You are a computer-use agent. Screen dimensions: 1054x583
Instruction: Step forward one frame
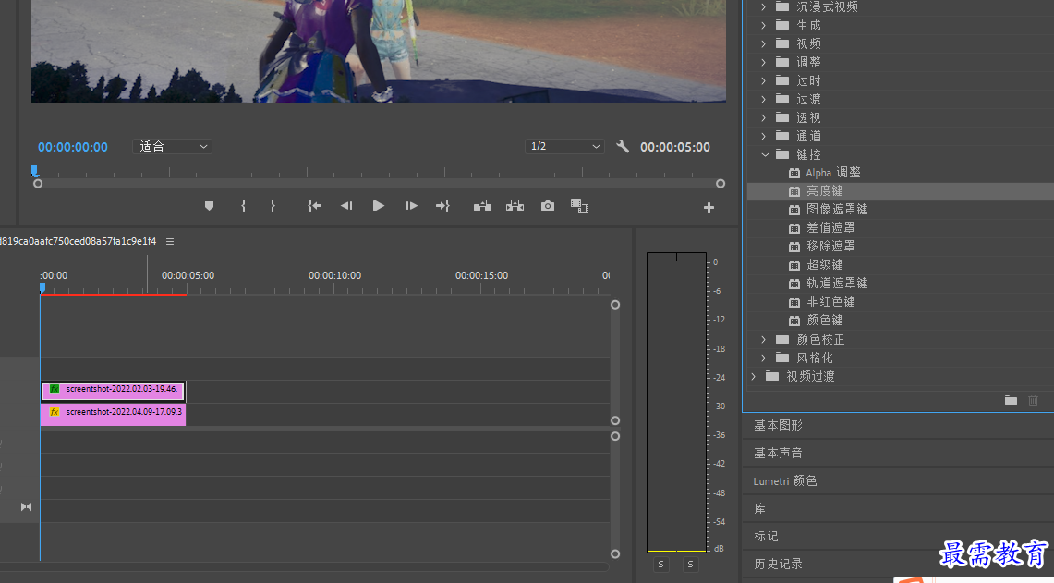tap(411, 206)
